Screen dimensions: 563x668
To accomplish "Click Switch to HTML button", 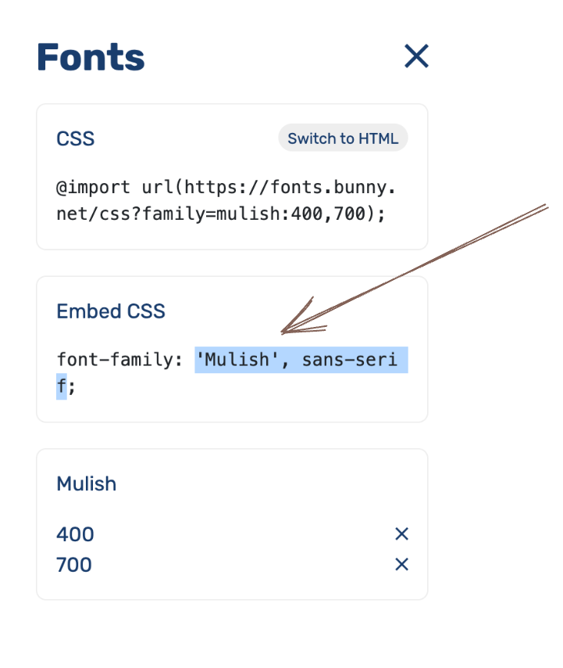I will tap(343, 138).
